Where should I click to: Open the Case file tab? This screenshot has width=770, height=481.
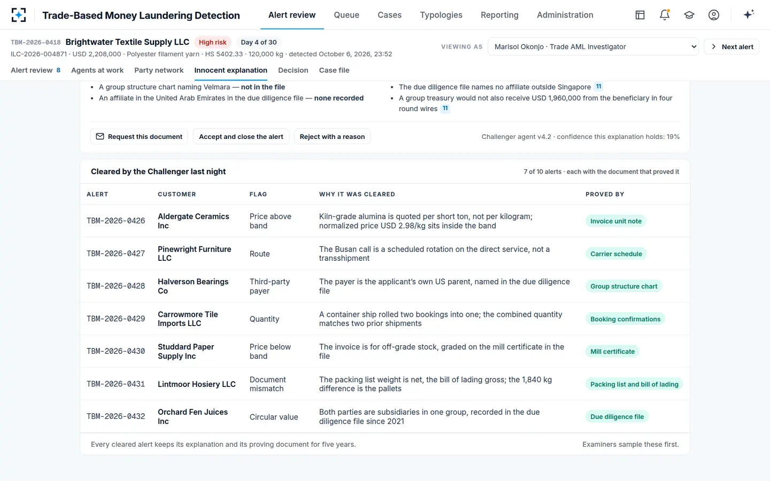[334, 70]
